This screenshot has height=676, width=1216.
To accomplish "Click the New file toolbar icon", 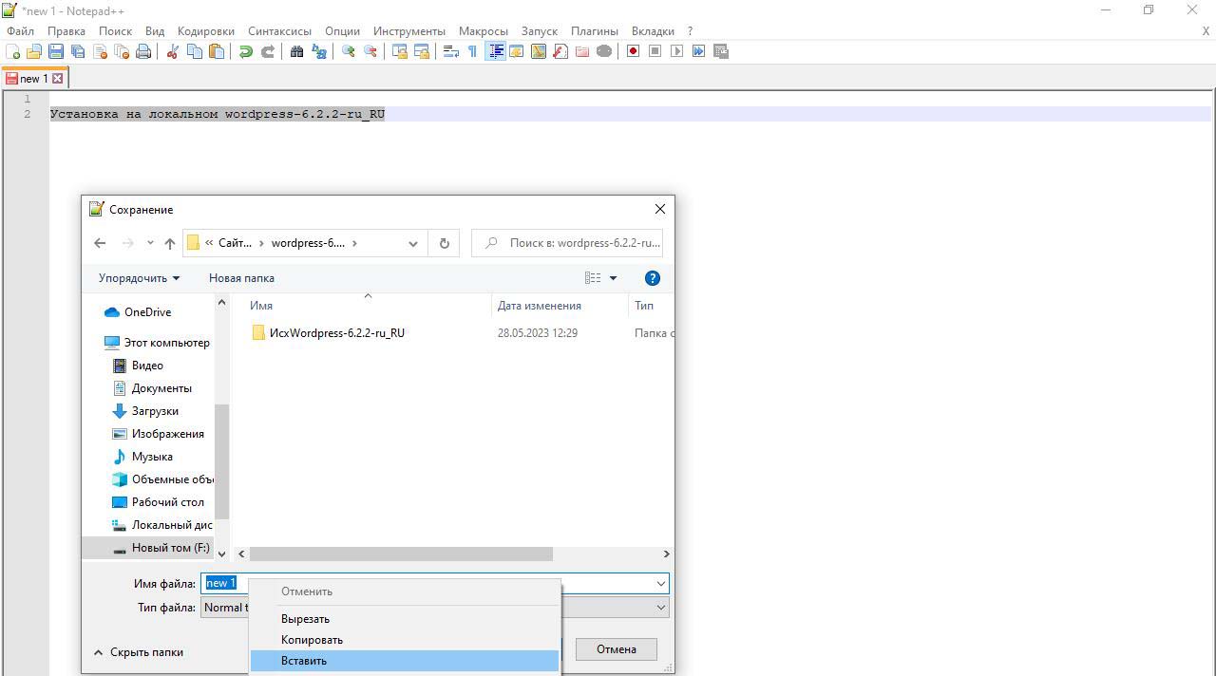I will tap(13, 51).
